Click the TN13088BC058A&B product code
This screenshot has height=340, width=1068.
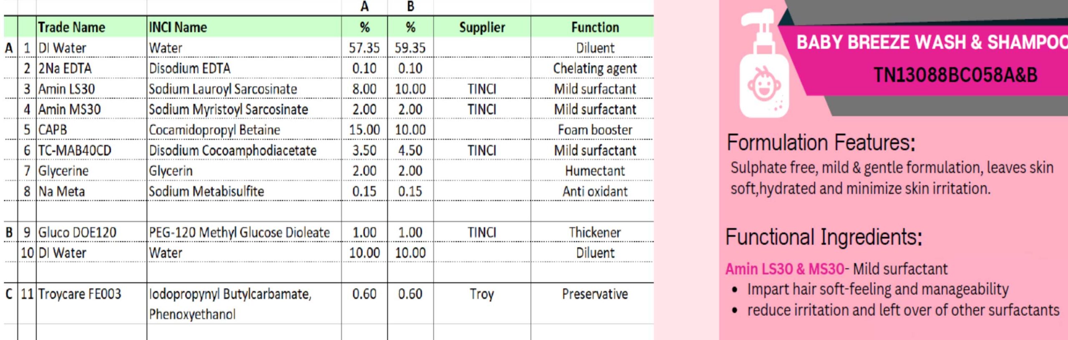click(x=955, y=75)
